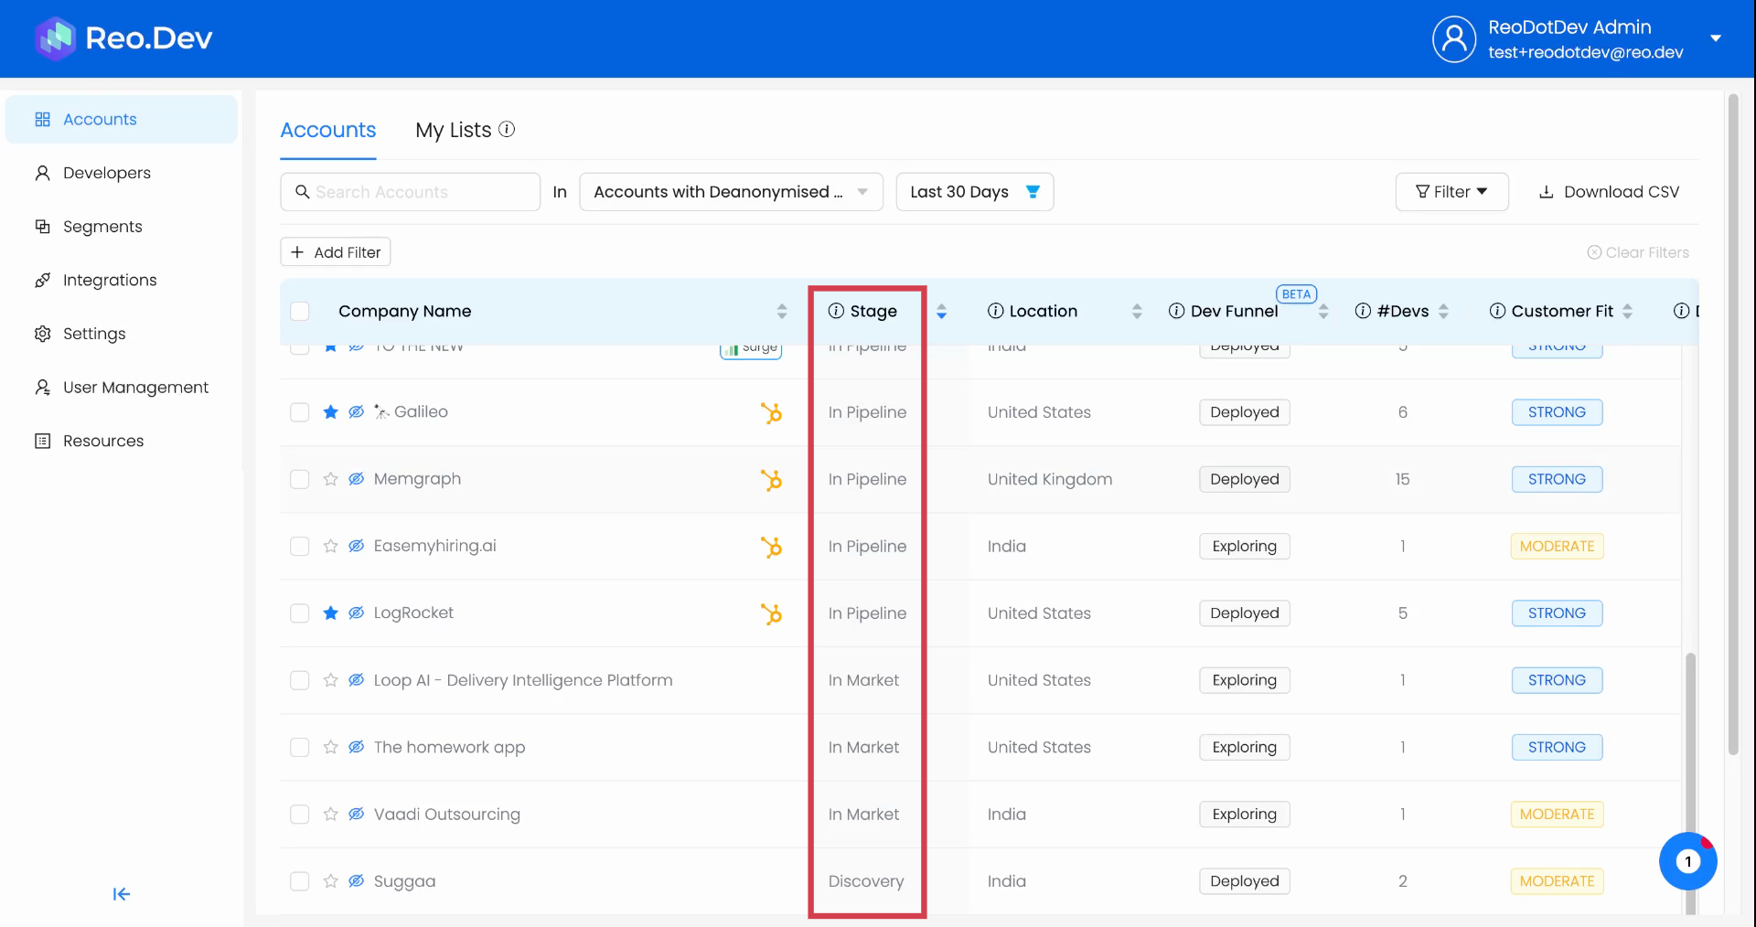Image resolution: width=1756 pixels, height=927 pixels.
Task: Click the eye icon next to LogRocket
Action: [x=357, y=613]
